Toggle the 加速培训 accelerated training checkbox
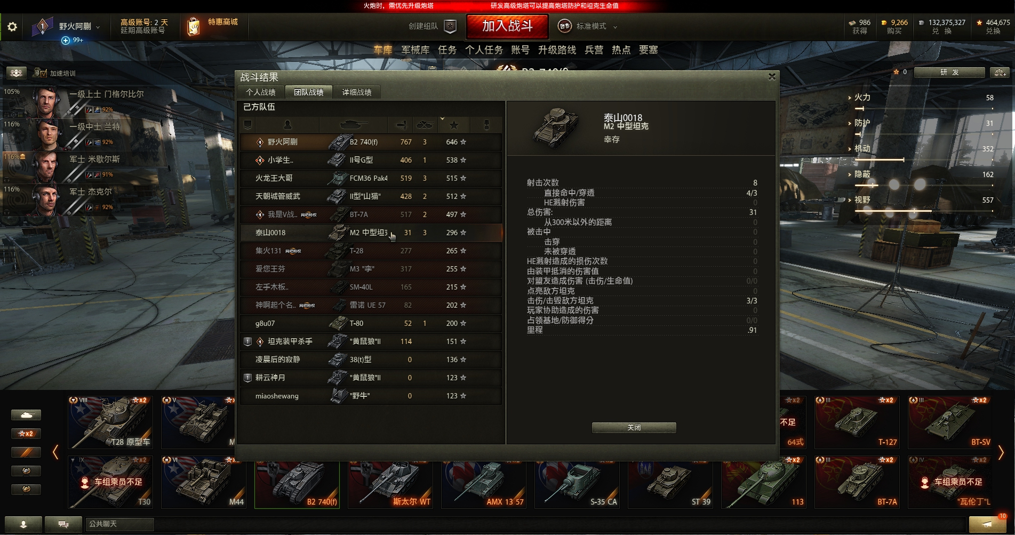Screen dimensions: 1015x535 [43, 73]
